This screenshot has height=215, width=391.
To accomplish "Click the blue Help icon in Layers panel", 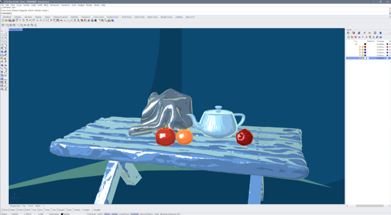I will 381,37.
